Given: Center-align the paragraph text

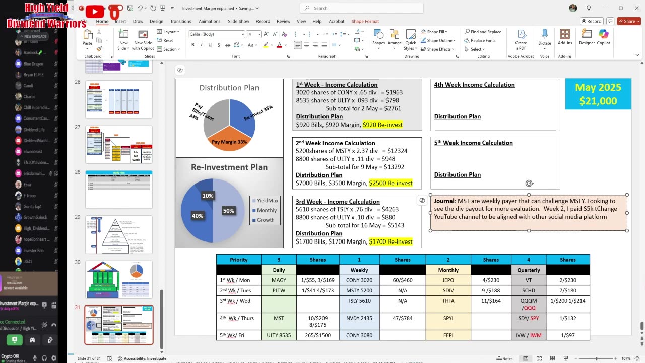Looking at the screenshot, I should [307, 45].
